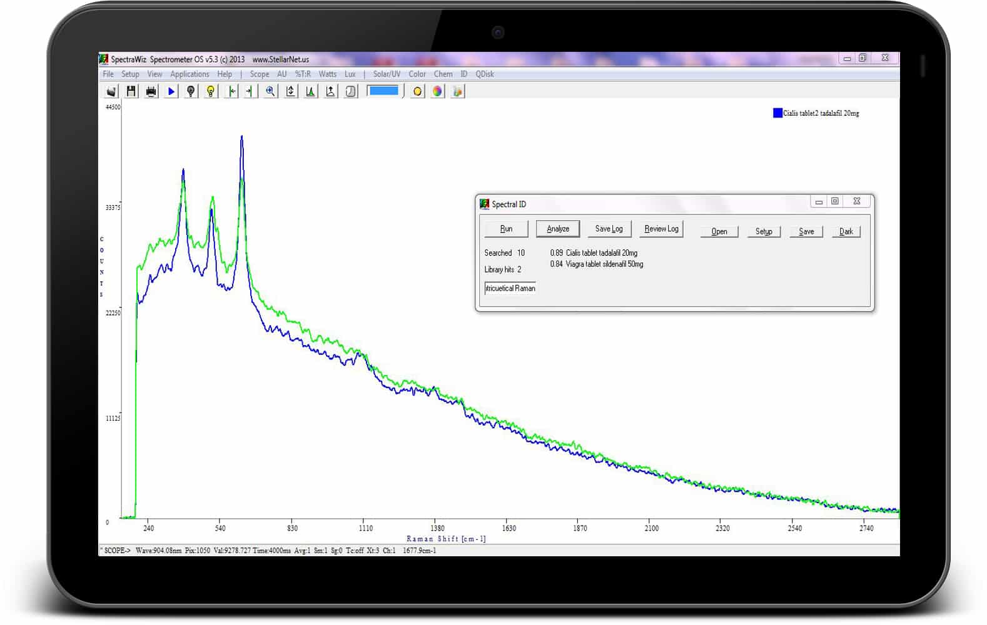Open the Color menu item
Viewport: 987px width, 625px height.
[x=417, y=74]
